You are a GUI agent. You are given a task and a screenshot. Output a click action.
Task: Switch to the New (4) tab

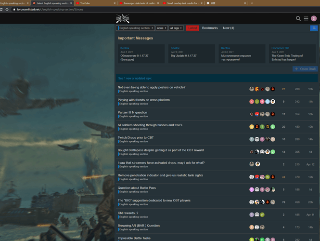click(x=229, y=28)
